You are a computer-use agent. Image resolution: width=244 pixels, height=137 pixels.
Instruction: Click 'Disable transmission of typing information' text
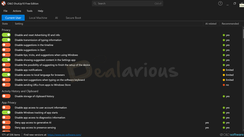38,40
